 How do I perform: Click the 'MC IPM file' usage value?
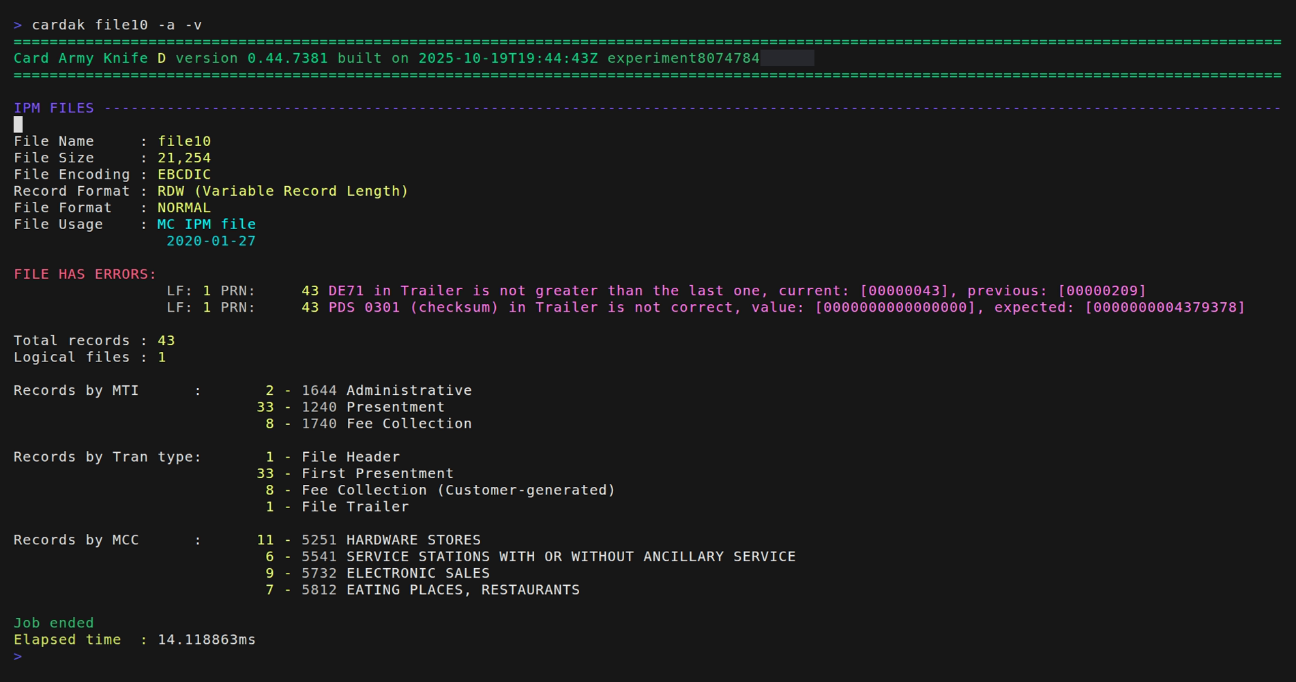pyautogui.click(x=207, y=224)
